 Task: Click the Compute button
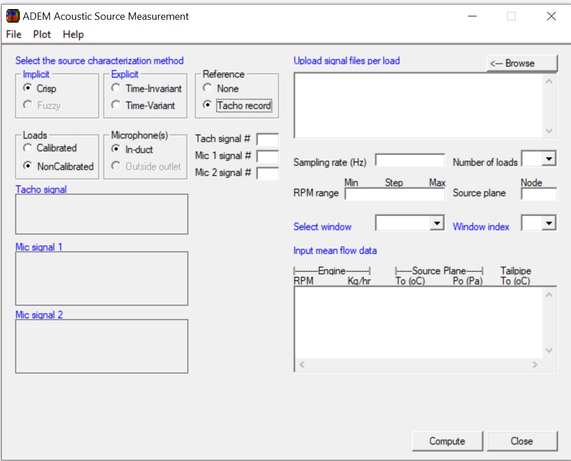(x=447, y=441)
